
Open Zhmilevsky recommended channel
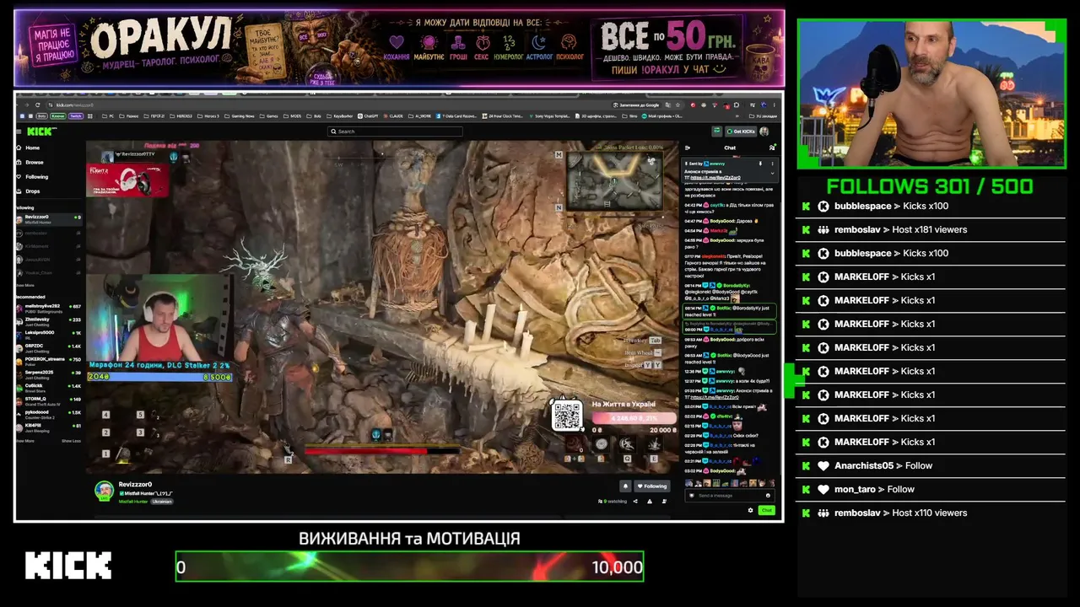tap(49, 321)
